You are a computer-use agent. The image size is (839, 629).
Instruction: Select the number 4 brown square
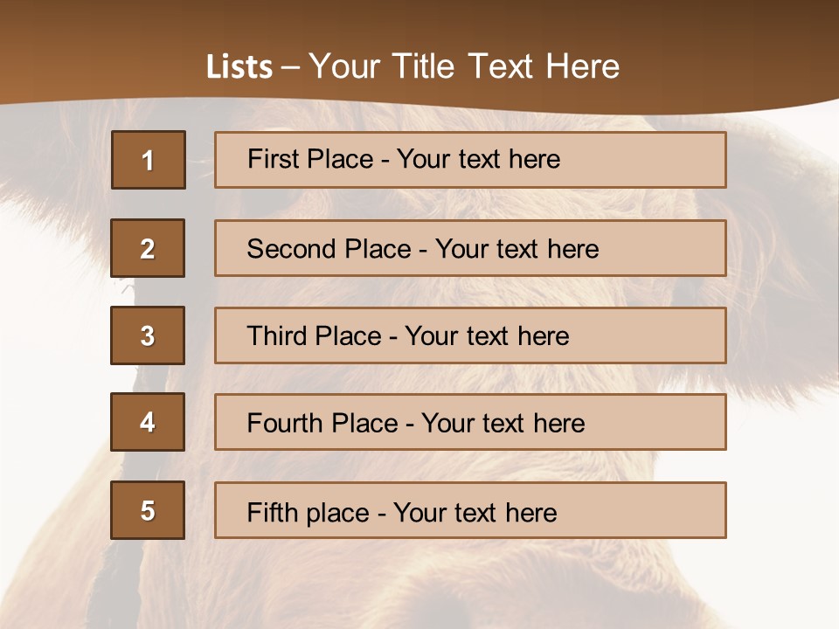pos(148,422)
